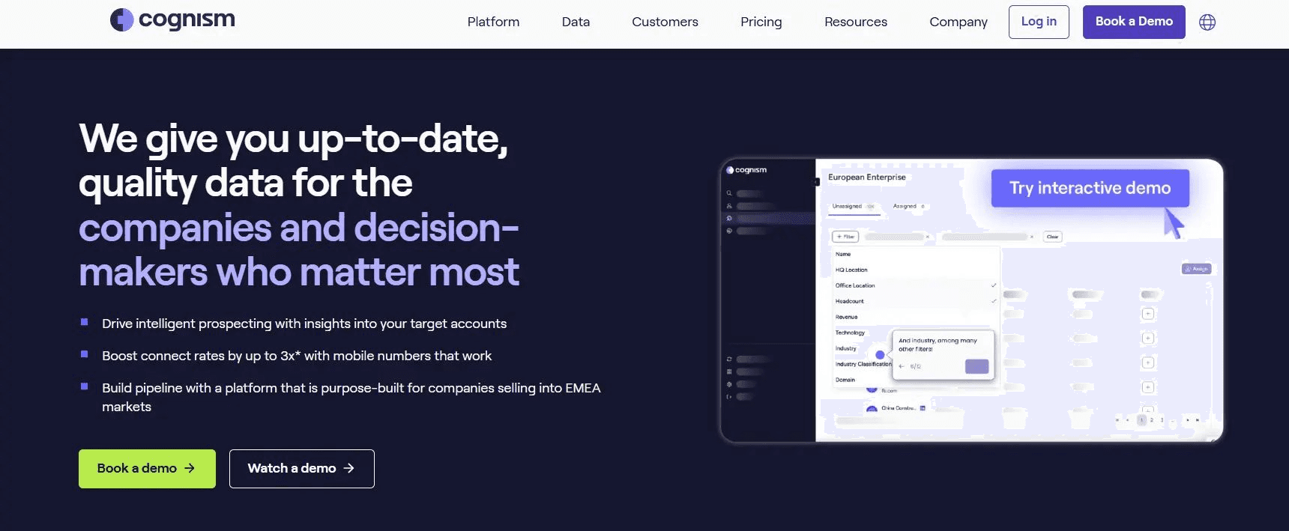
Task: Click the + Filter button in demo
Action: click(845, 237)
